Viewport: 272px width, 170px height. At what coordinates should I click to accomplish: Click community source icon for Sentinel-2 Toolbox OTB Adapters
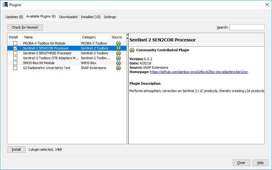click(119, 58)
